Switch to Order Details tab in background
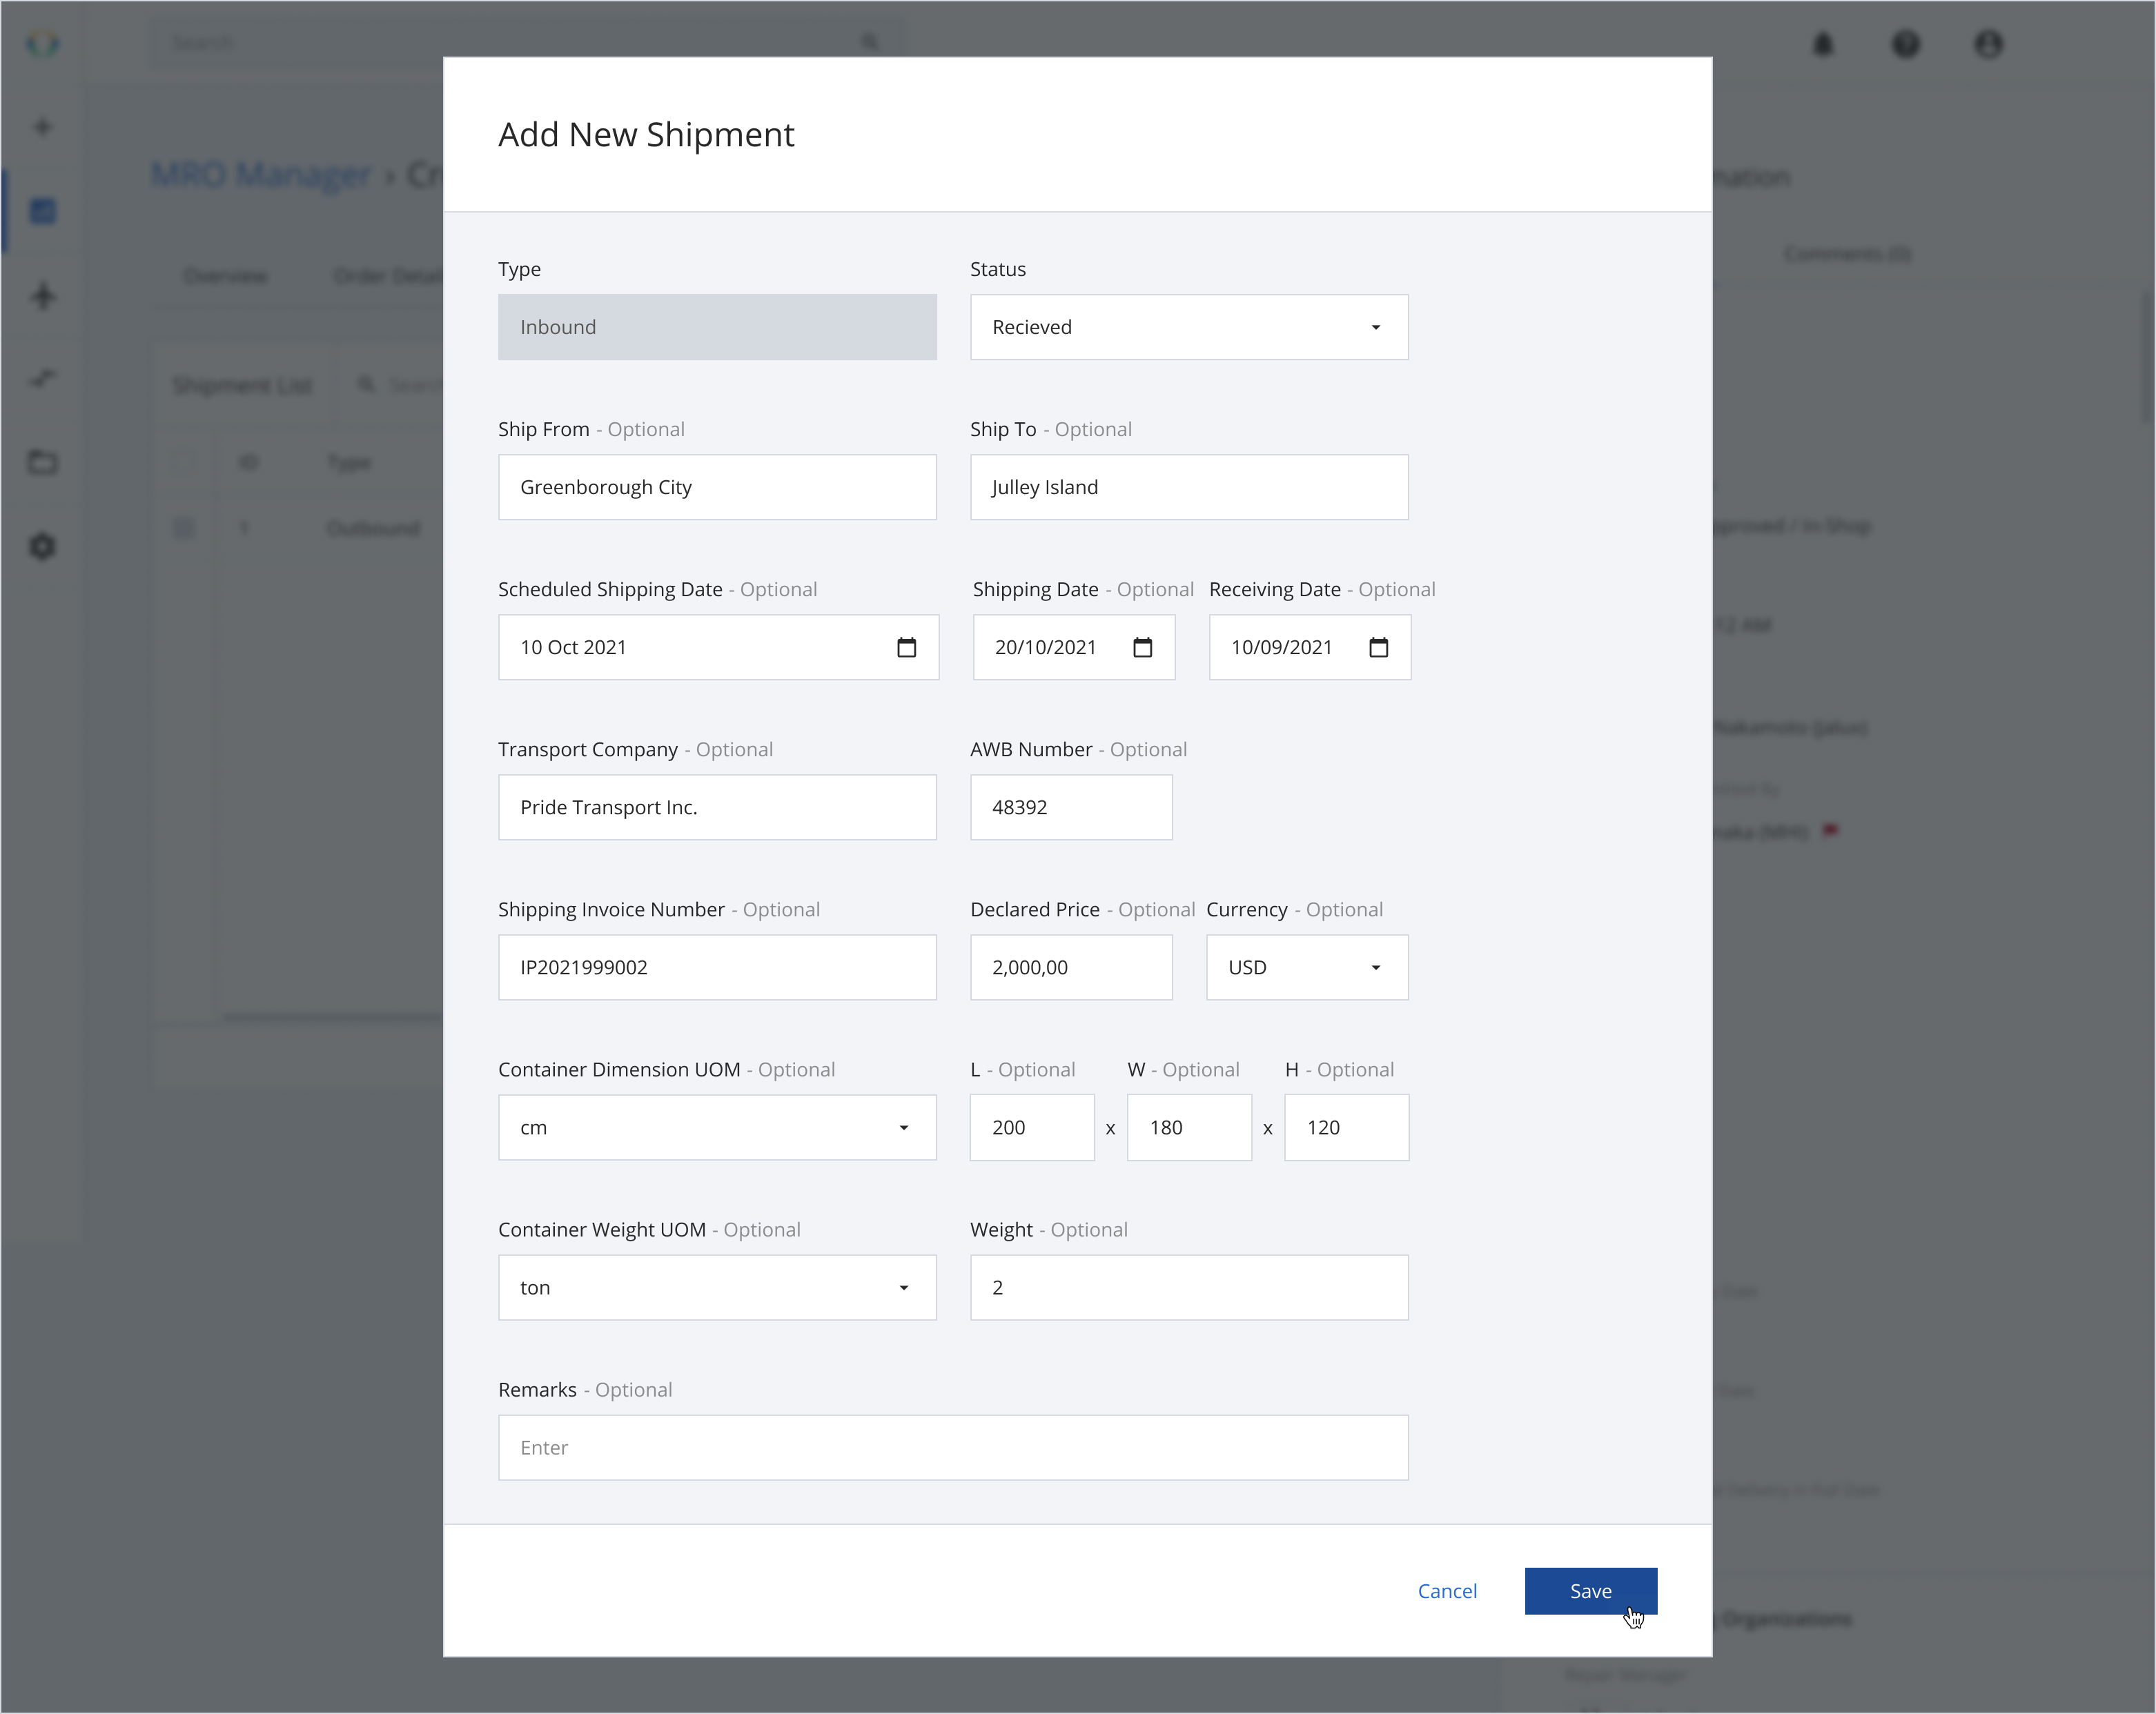The width and height of the screenshot is (2156, 1714). coord(387,276)
